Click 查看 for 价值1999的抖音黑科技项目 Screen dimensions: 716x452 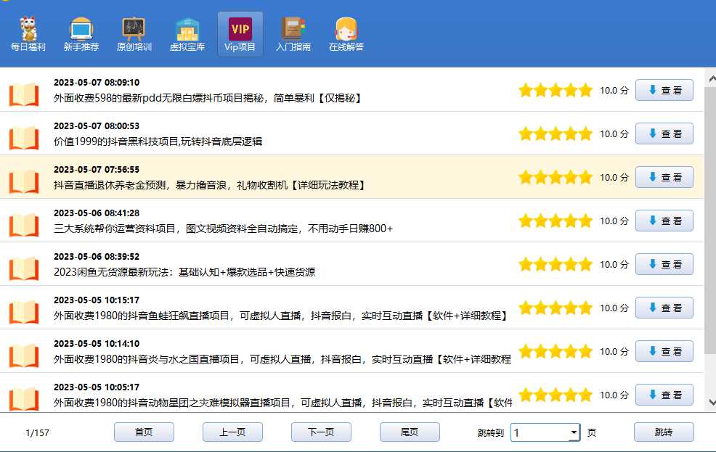click(664, 133)
